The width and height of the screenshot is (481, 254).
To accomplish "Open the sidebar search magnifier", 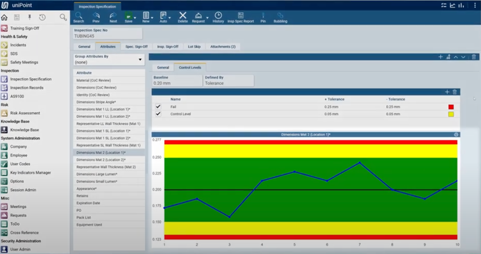I will pyautogui.click(x=63, y=17).
